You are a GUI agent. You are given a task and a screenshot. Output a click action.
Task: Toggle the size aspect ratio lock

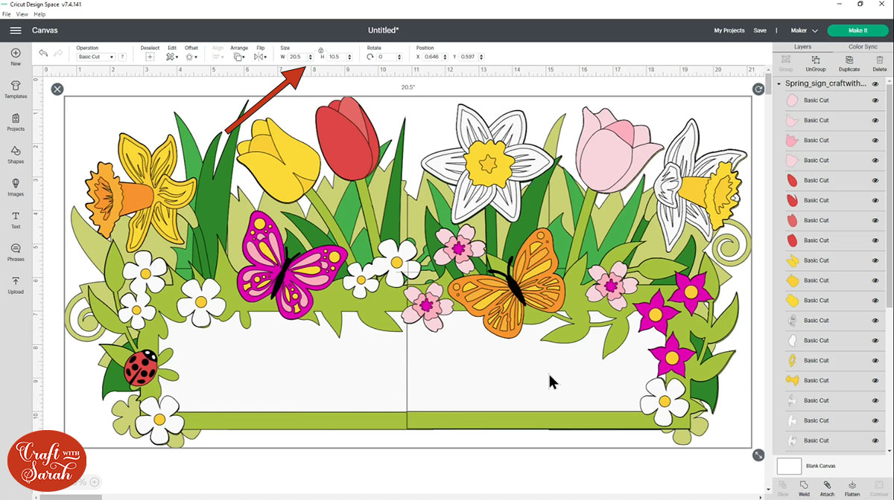320,49
